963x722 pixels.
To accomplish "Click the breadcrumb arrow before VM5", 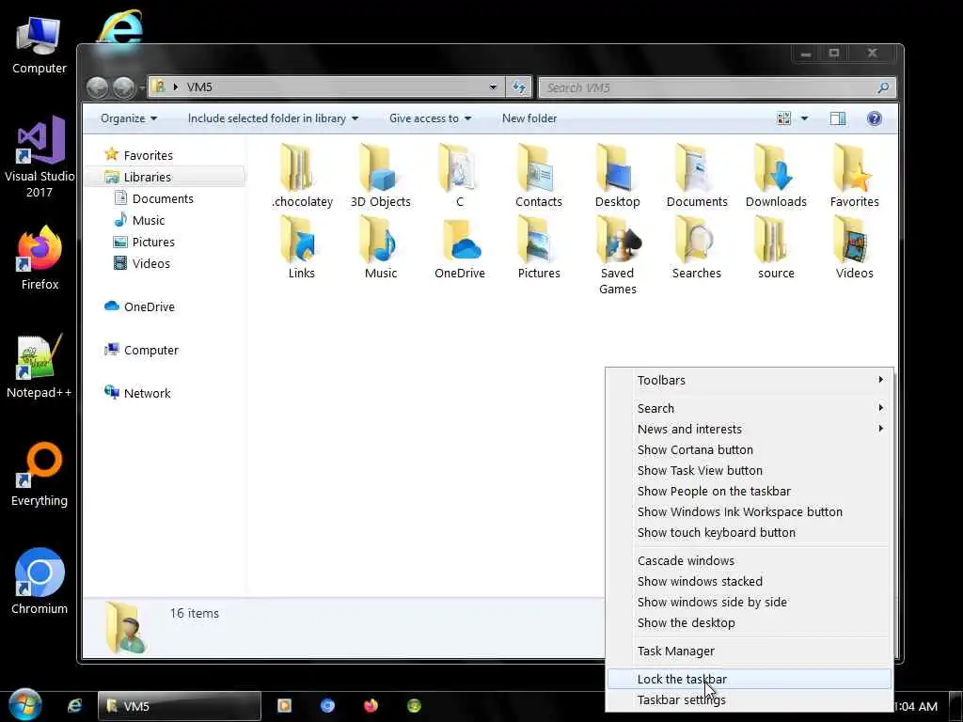I will coord(176,87).
